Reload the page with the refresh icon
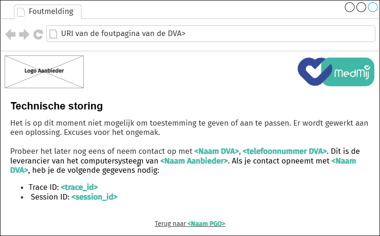Image resolution: width=380 pixels, height=236 pixels. [x=38, y=34]
